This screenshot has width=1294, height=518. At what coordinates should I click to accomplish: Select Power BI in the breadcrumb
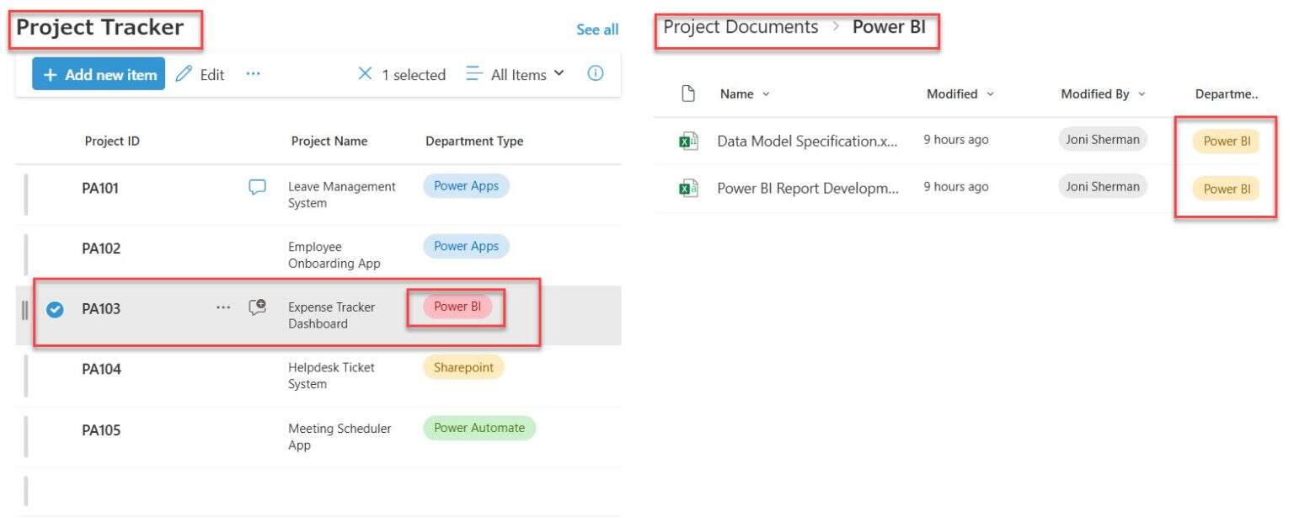pos(890,26)
